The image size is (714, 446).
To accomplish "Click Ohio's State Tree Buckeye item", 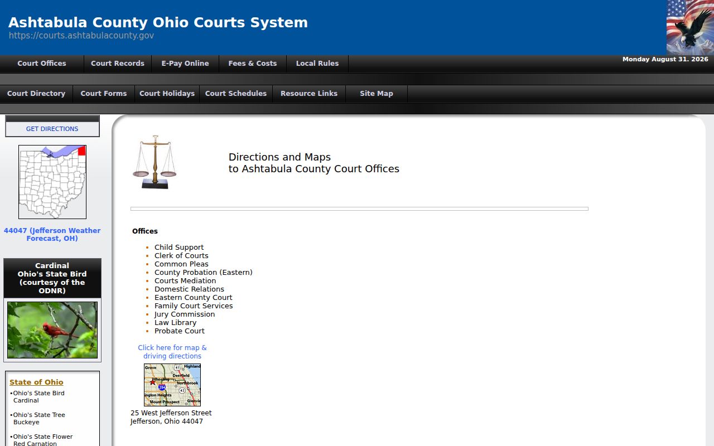I will 37,419.
